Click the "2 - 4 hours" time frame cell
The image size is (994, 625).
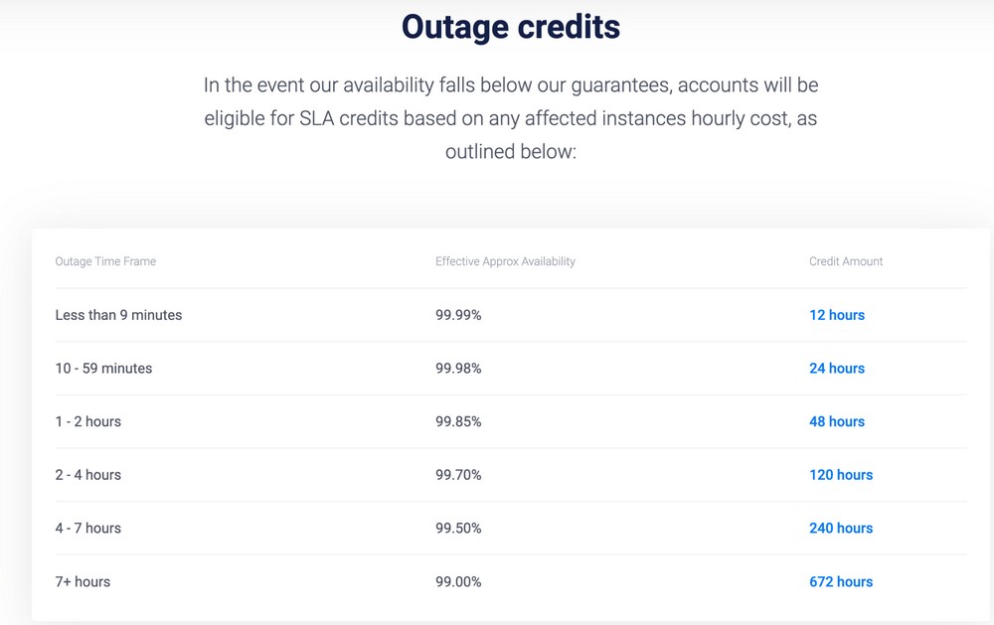(x=87, y=475)
